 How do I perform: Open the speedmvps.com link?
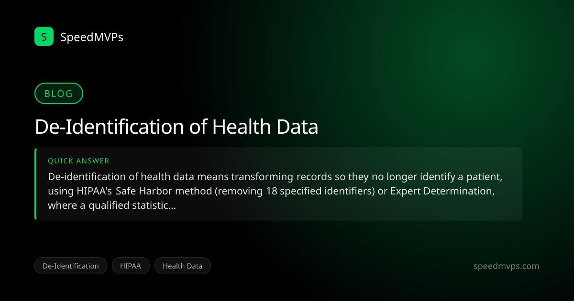[506, 266]
